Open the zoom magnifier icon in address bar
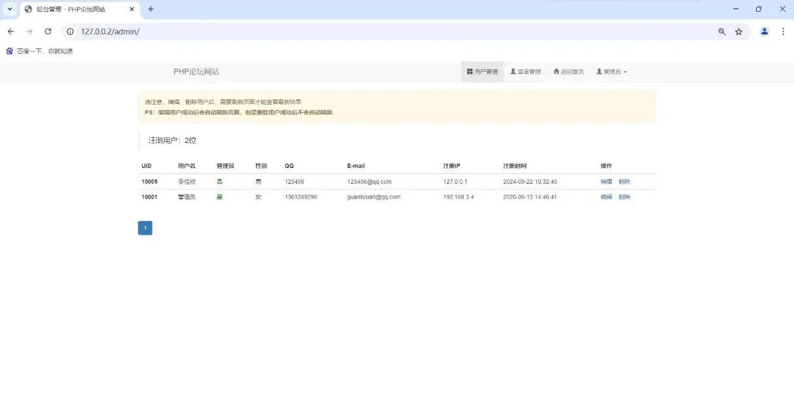This screenshot has height=419, width=794. (x=722, y=31)
